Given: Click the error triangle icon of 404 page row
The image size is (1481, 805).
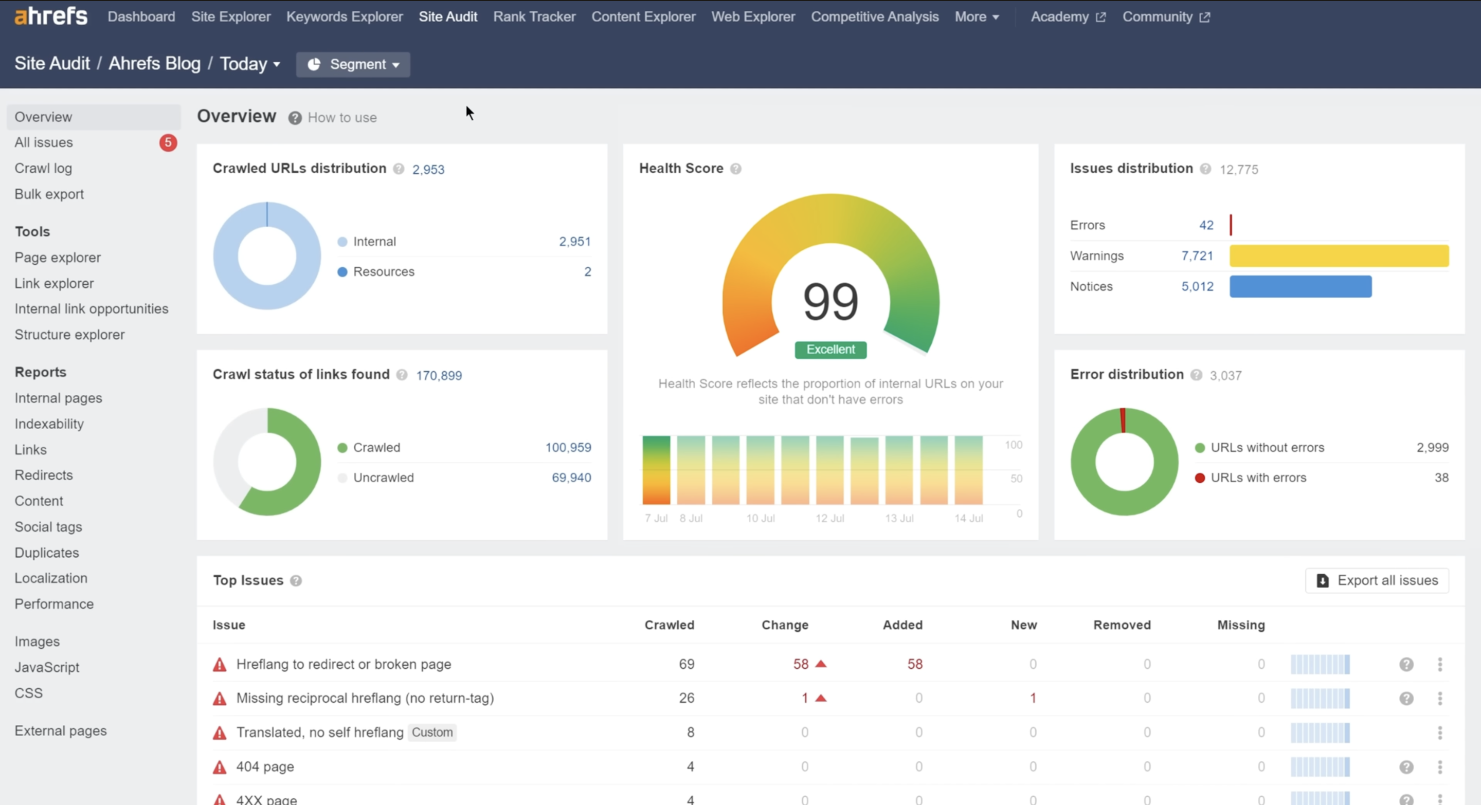Looking at the screenshot, I should [220, 767].
